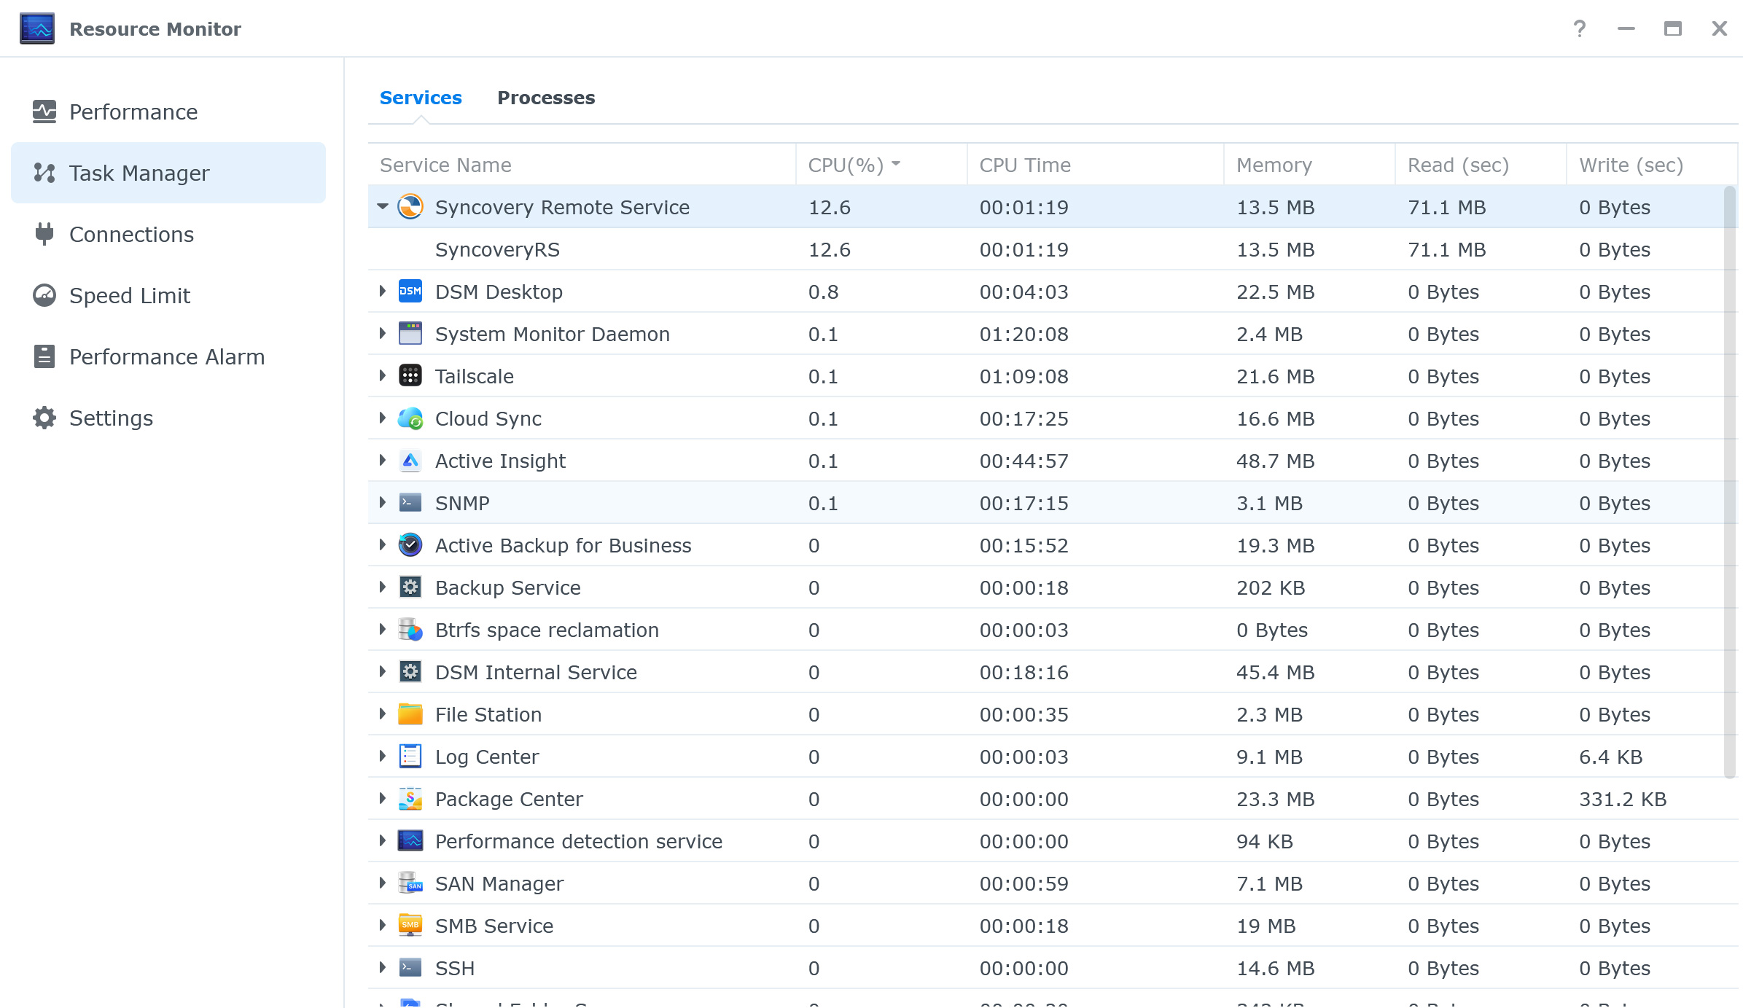Click the Speed Limit gauge icon
The width and height of the screenshot is (1743, 1008).
[44, 295]
